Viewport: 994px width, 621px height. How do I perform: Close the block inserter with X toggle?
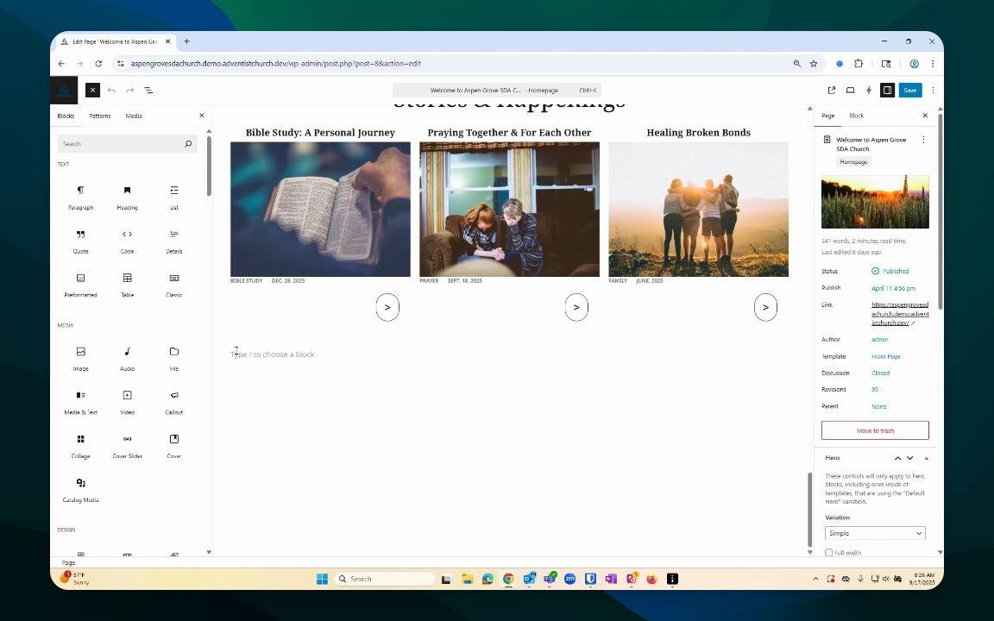(x=92, y=91)
